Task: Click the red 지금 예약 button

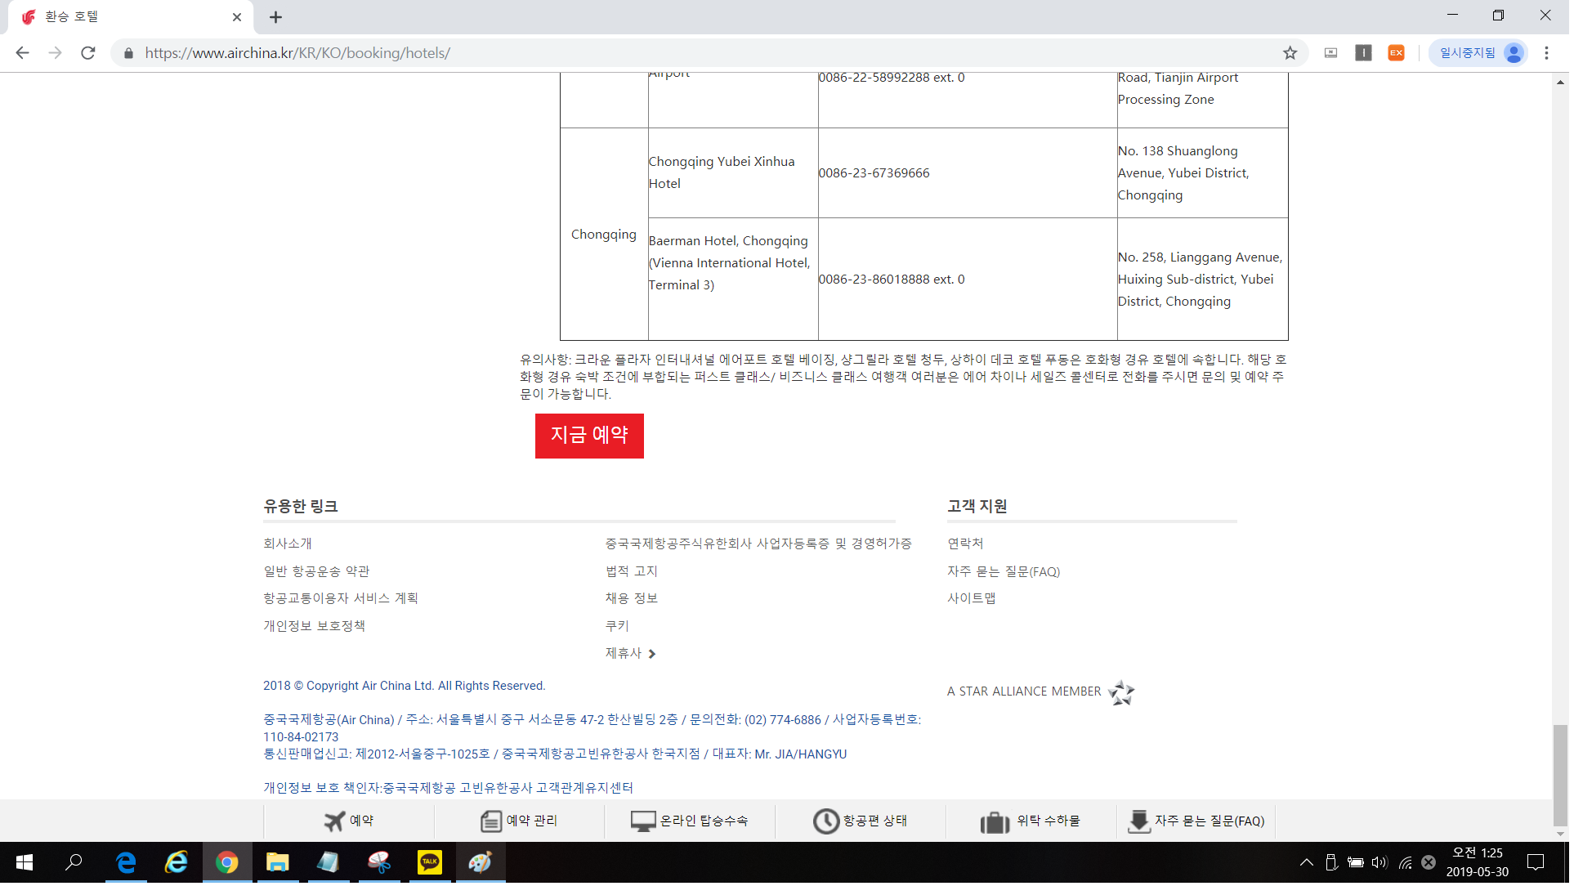Action: coord(591,437)
